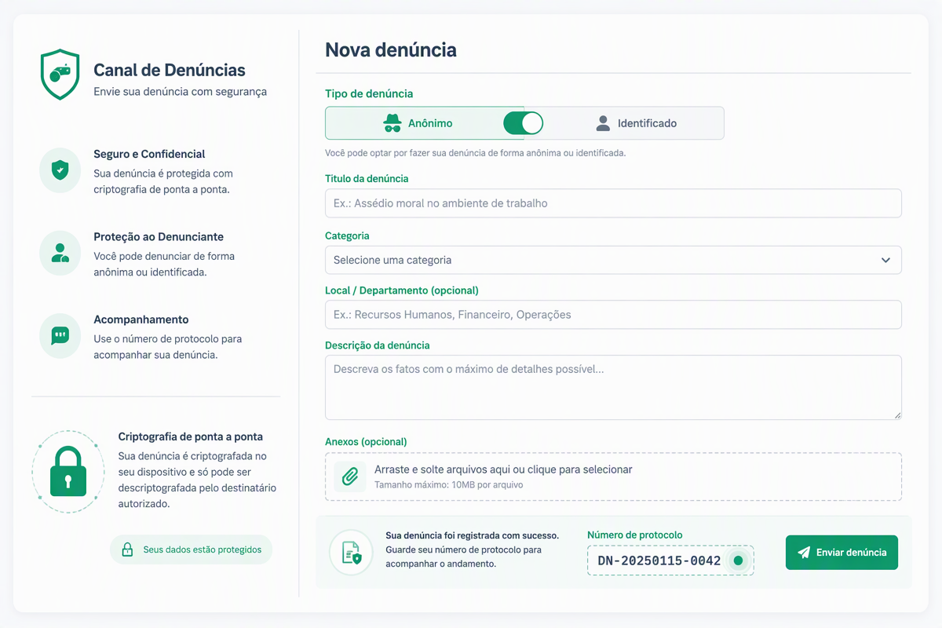Submit with the Enviar denúncia button
This screenshot has width=942, height=628.
point(842,553)
